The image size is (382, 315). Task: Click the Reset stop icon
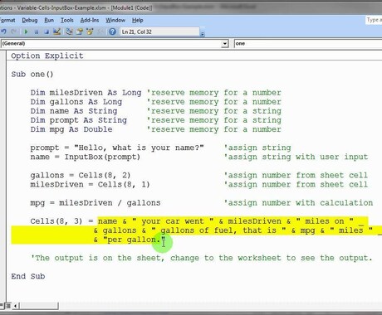coord(47,31)
